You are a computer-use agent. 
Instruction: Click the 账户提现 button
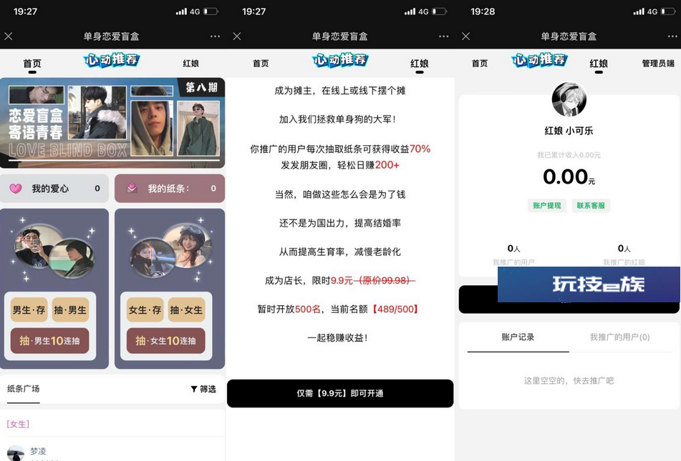(x=547, y=206)
